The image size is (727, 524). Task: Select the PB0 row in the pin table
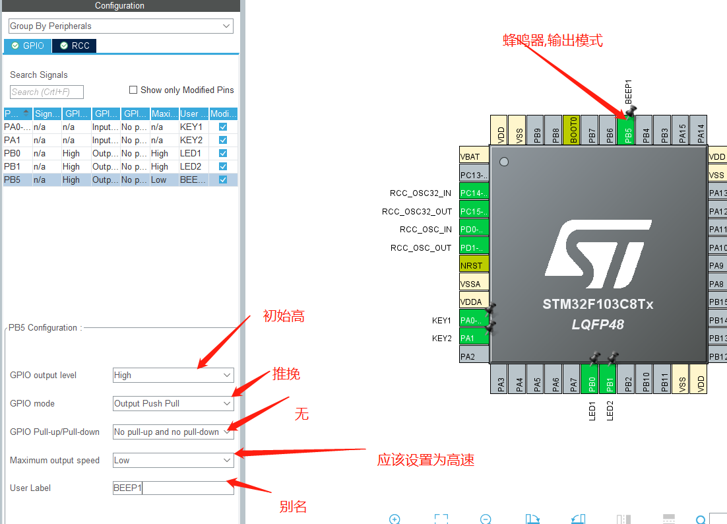click(121, 153)
